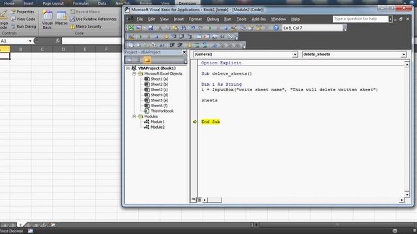Open the Format menu
Viewport: 417px width, 234px height.
pos(195,19)
